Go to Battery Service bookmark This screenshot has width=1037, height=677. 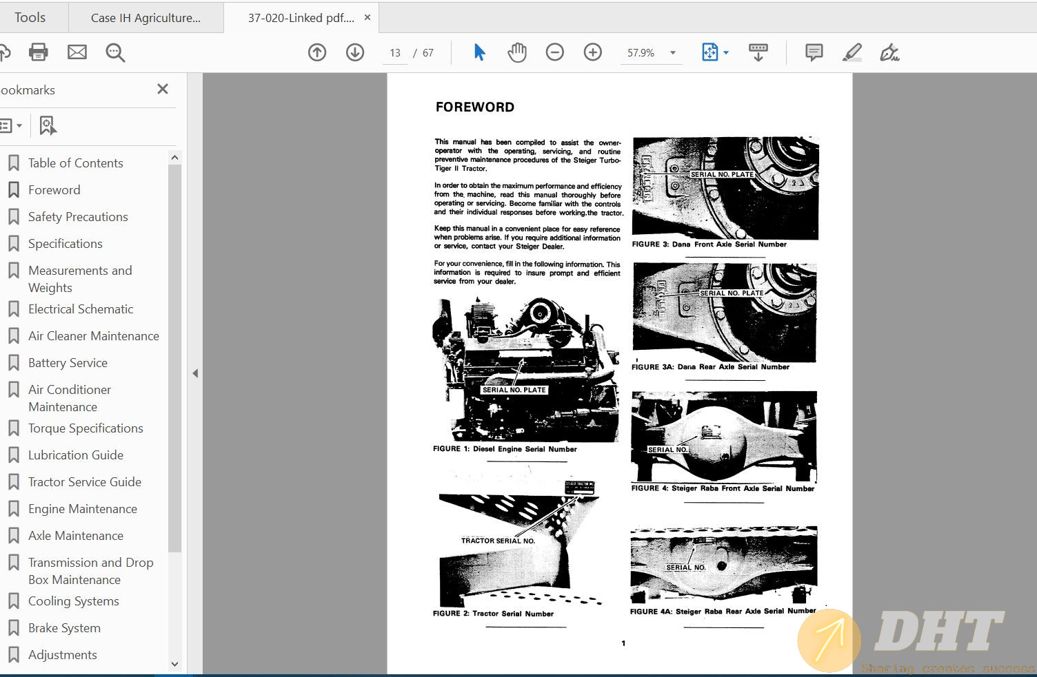[68, 363]
